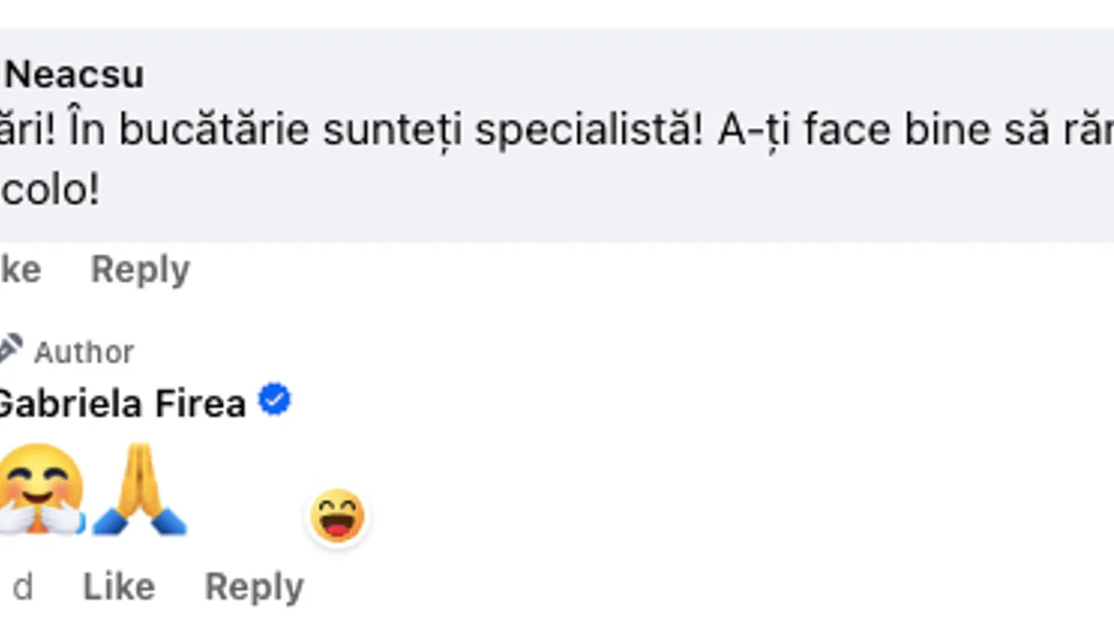This screenshot has width=1114, height=626.
Task: Click the "Author" label text
Action: (84, 352)
